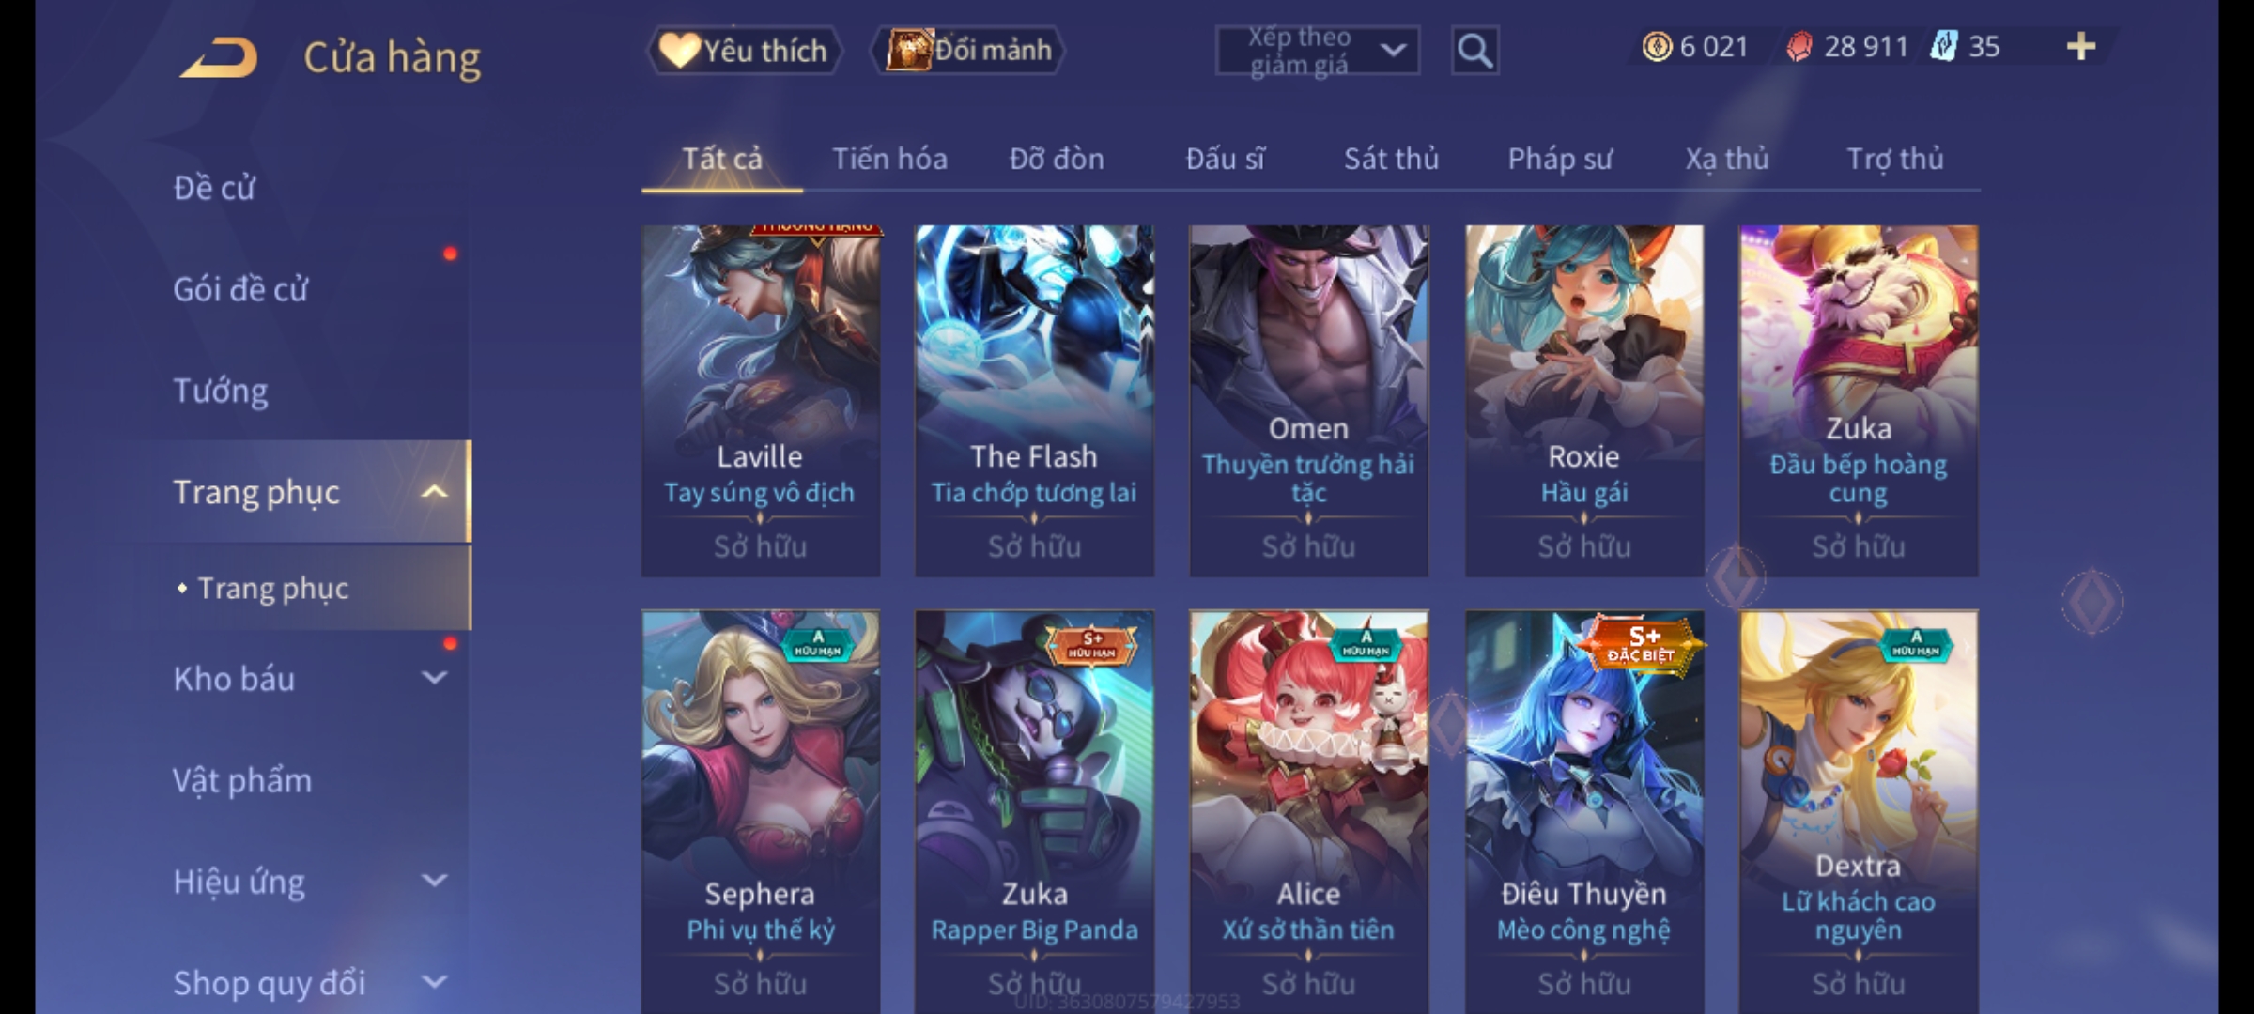Collapse the Trang phục sidebar section
The image size is (2254, 1014).
(x=434, y=492)
